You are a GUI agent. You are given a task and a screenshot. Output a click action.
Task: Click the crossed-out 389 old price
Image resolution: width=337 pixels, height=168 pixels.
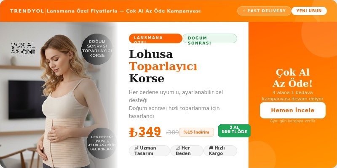[172, 132]
